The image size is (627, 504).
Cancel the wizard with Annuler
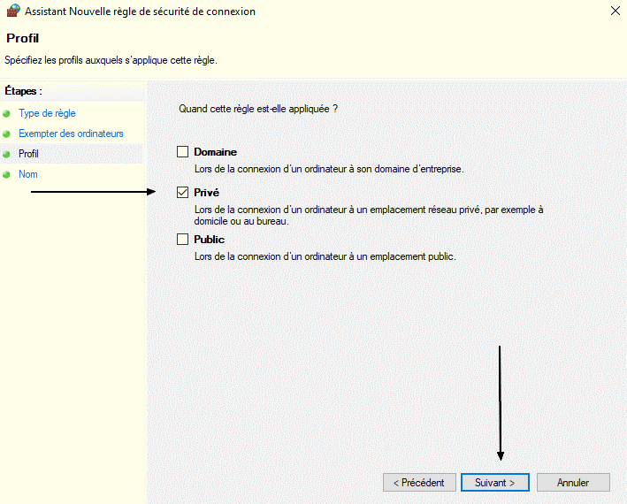click(573, 483)
